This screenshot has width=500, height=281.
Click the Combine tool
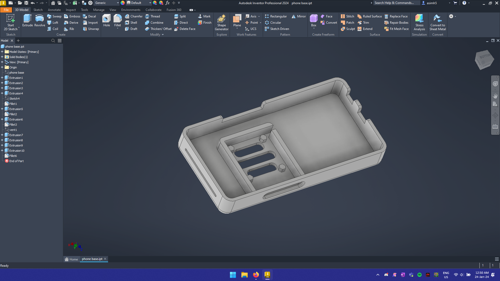pyautogui.click(x=154, y=23)
